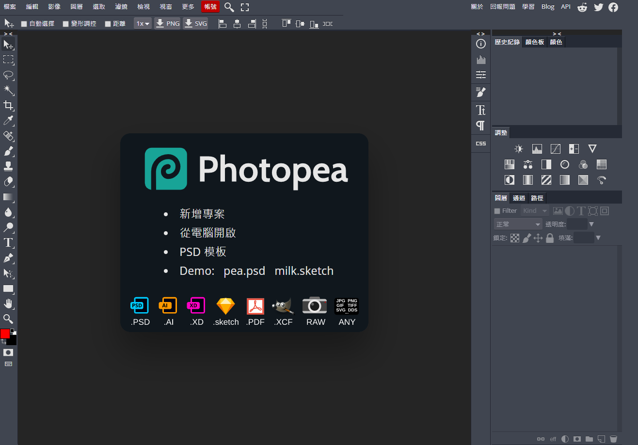This screenshot has height=445, width=638.
Task: Select the Rectangle shape tool
Action: (8, 288)
